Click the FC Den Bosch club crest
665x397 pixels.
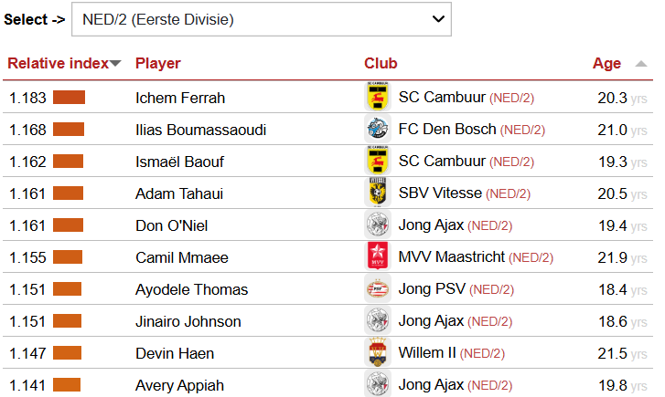[x=378, y=130]
